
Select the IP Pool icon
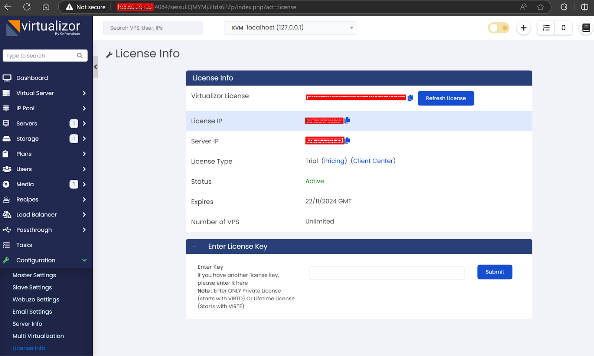tap(7, 108)
